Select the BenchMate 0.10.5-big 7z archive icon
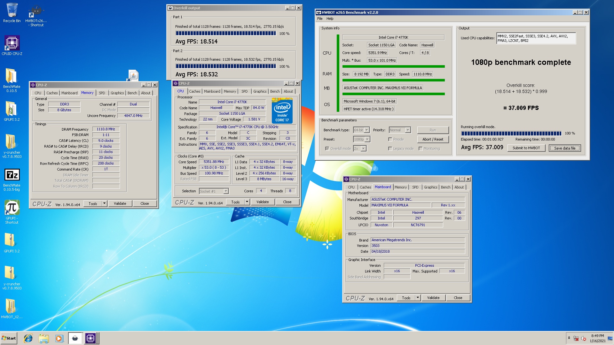 (x=12, y=180)
